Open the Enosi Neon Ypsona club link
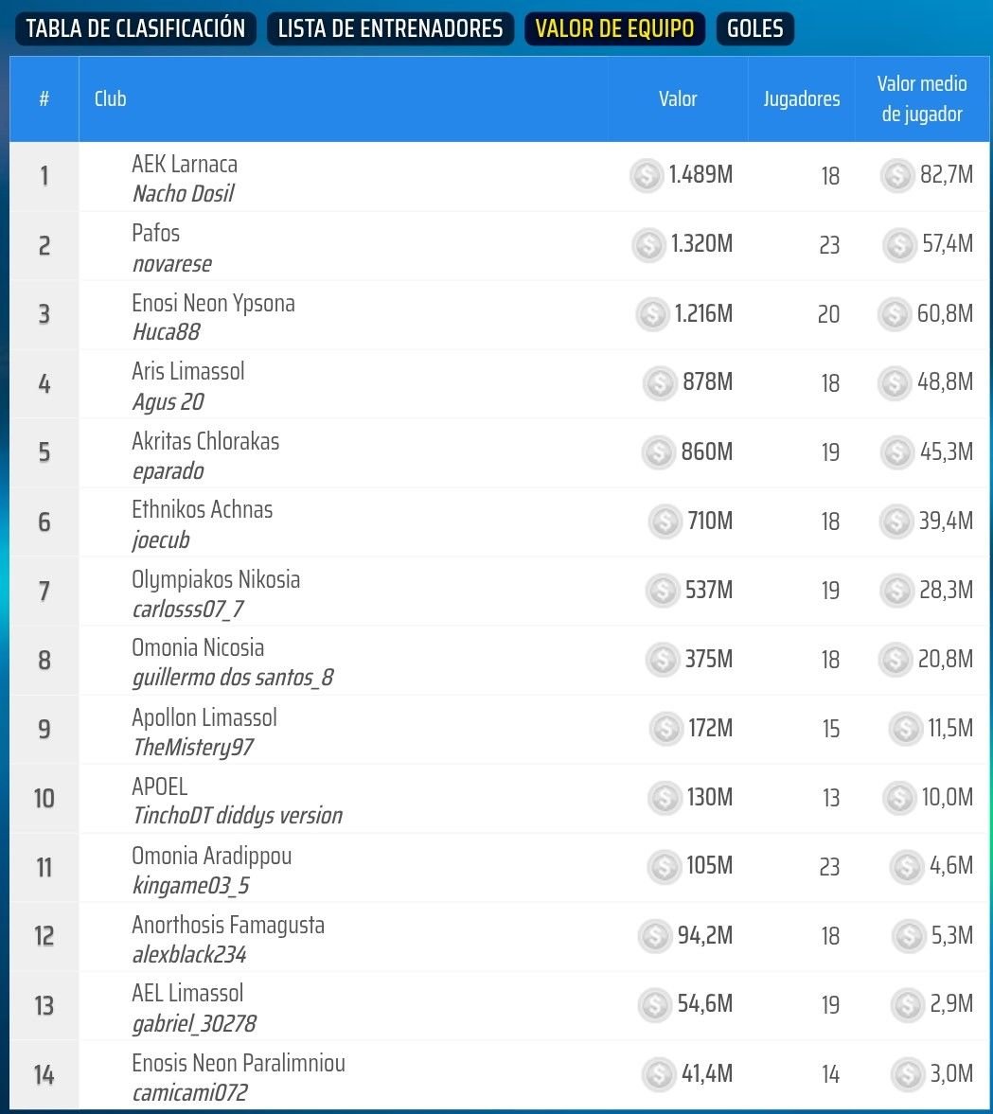 tap(213, 303)
